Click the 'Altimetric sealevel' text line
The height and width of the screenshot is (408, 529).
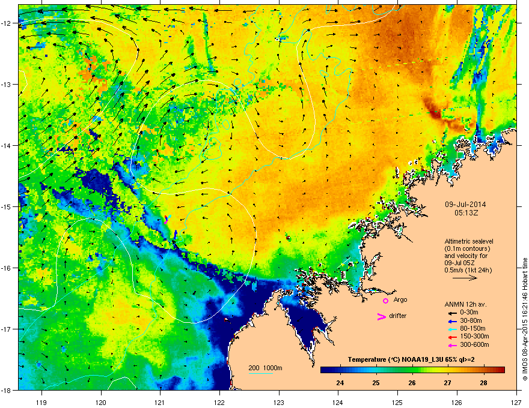pyautogui.click(x=469, y=241)
